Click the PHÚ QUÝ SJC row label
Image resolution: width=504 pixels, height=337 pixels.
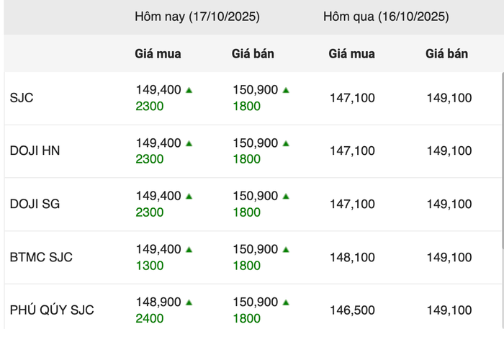pyautogui.click(x=52, y=310)
